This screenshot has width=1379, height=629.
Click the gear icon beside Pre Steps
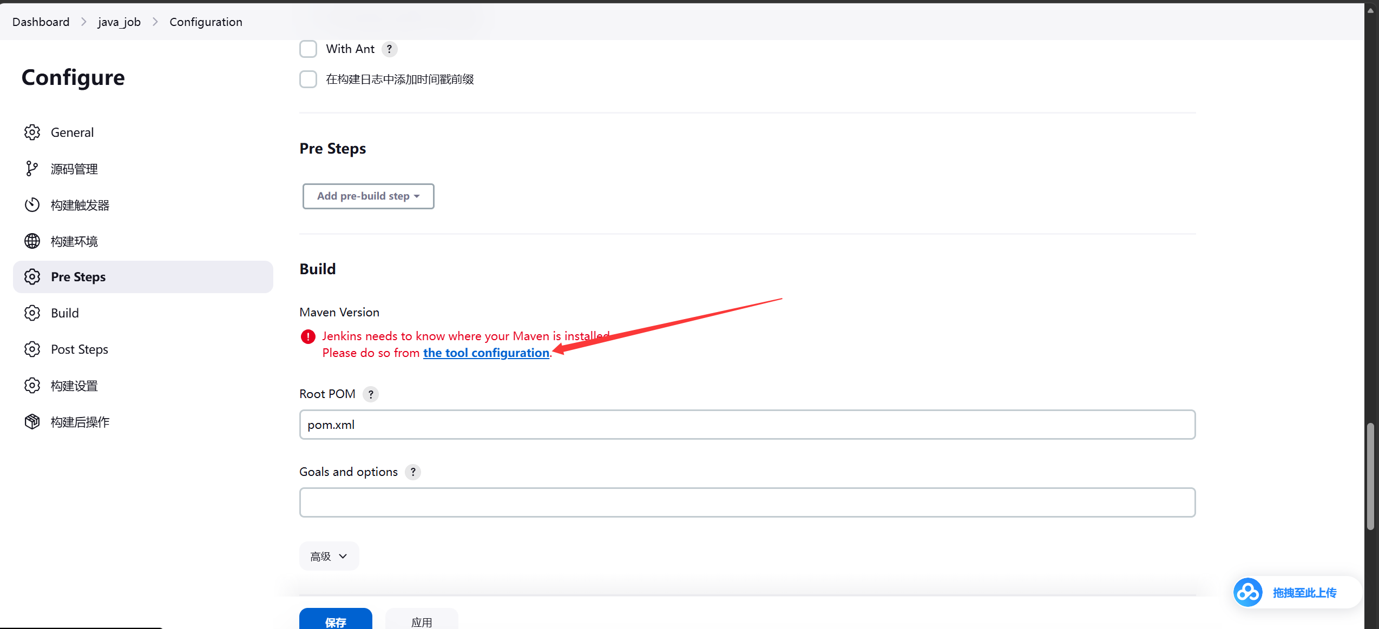click(32, 277)
